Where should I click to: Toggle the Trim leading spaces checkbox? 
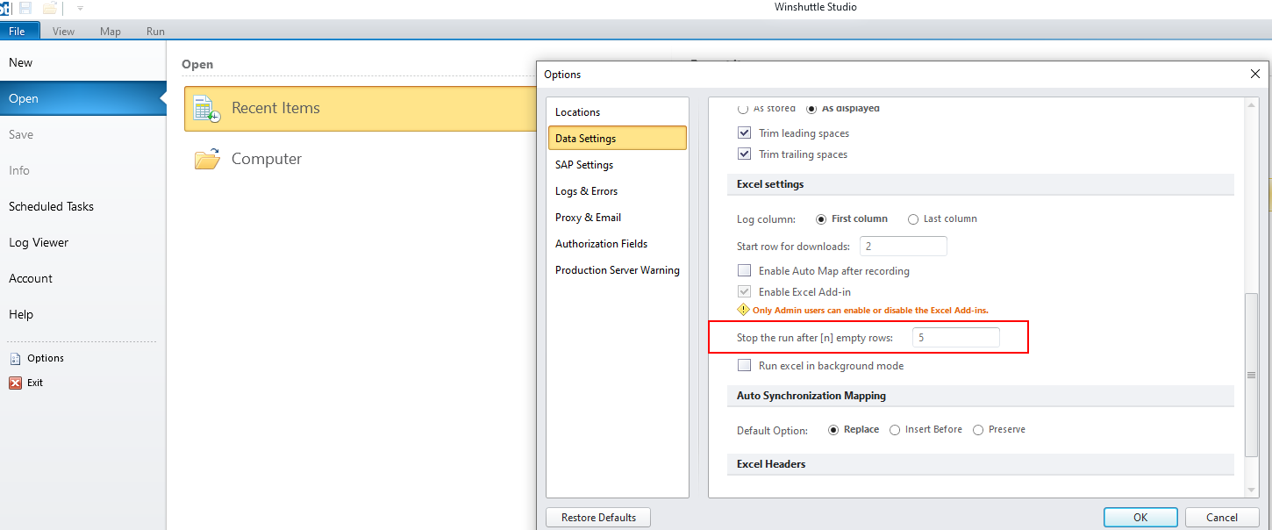coord(745,133)
